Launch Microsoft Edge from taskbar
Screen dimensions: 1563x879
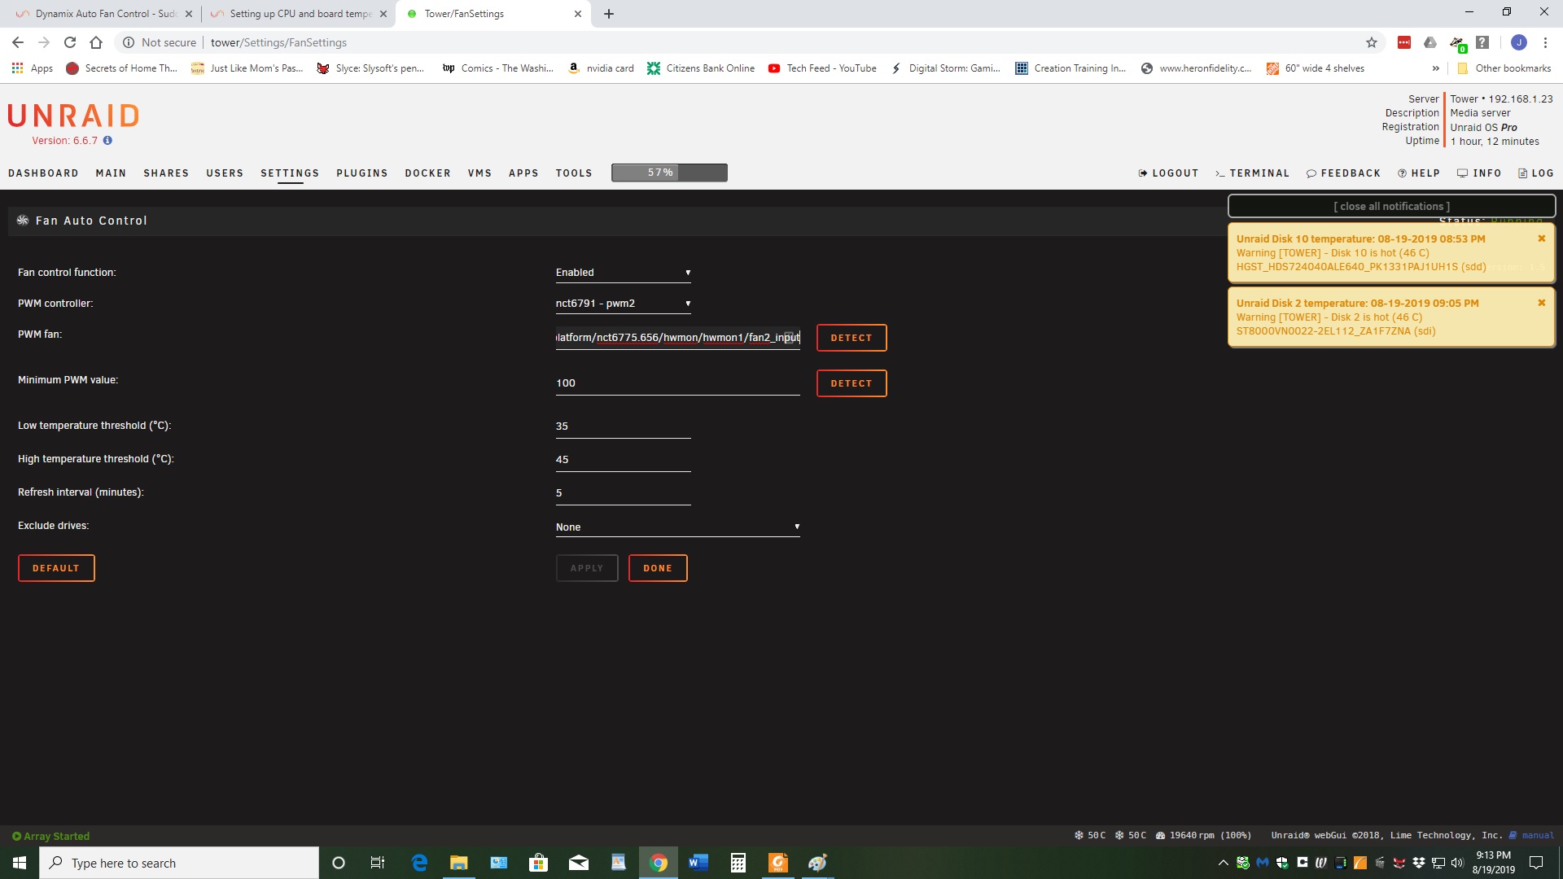(419, 863)
